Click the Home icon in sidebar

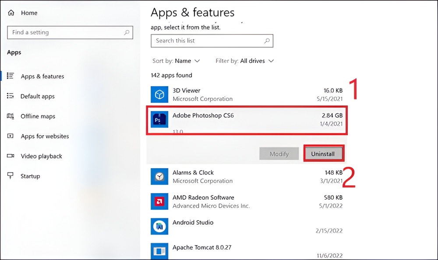pos(11,13)
